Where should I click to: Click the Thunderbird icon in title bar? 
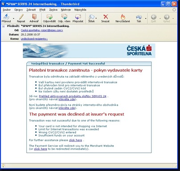(x=3, y=4)
